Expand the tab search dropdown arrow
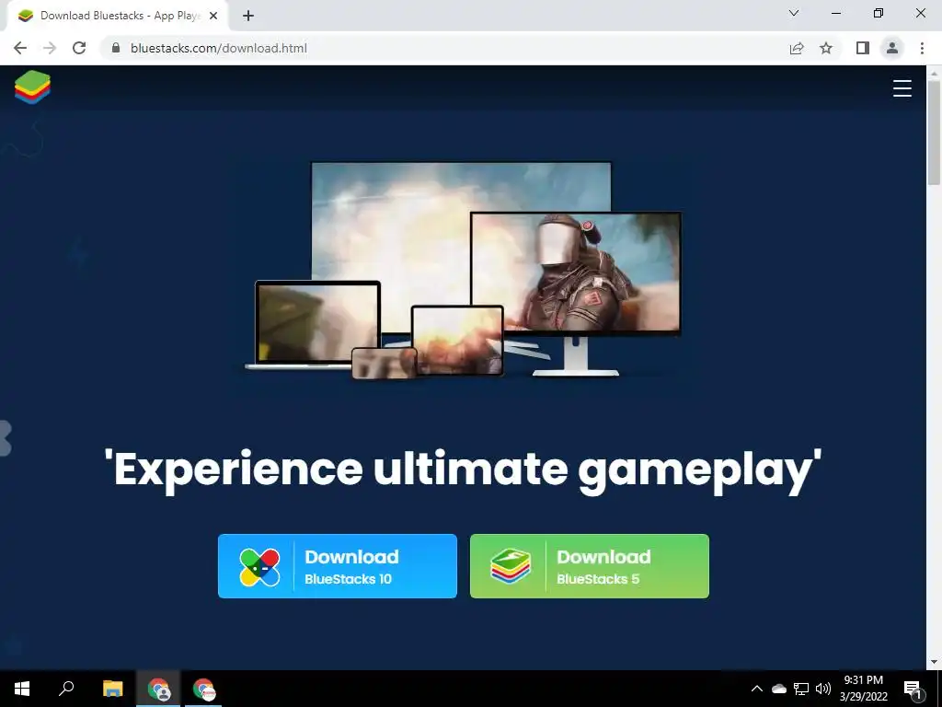Image resolution: width=942 pixels, height=707 pixels. [x=794, y=13]
